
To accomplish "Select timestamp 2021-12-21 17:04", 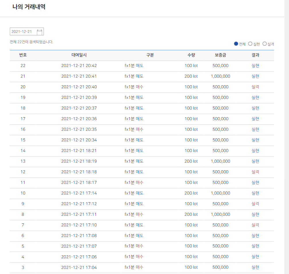I will pyautogui.click(x=79, y=267).
